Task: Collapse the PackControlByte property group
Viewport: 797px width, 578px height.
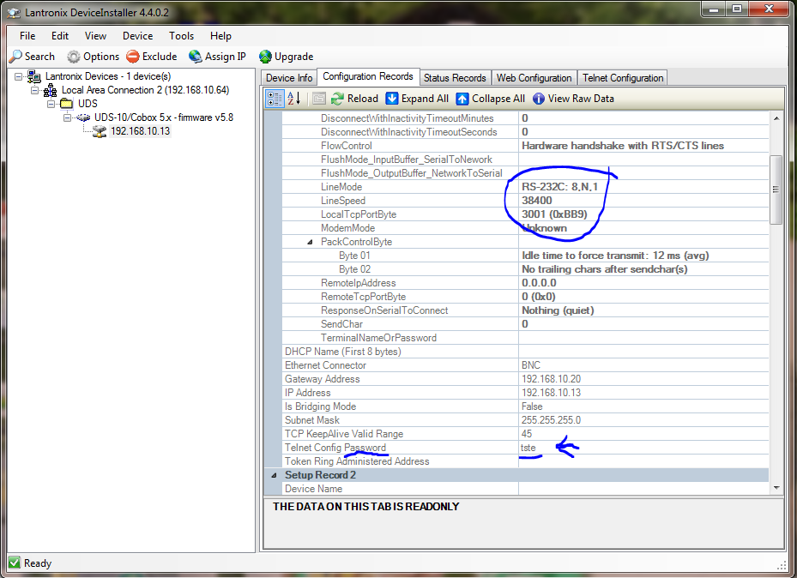Action: tap(311, 242)
